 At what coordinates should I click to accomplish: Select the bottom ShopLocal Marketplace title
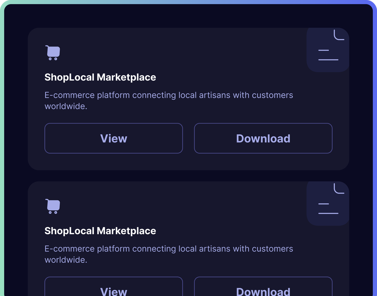click(x=100, y=231)
